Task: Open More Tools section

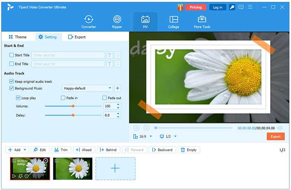Action: point(202,22)
